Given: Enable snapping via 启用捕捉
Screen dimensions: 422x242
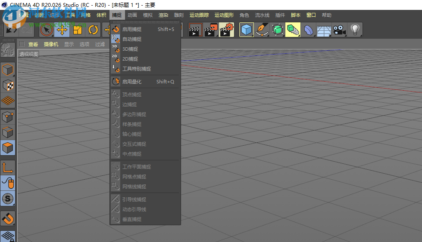Looking at the screenshot, I should click(x=145, y=29).
